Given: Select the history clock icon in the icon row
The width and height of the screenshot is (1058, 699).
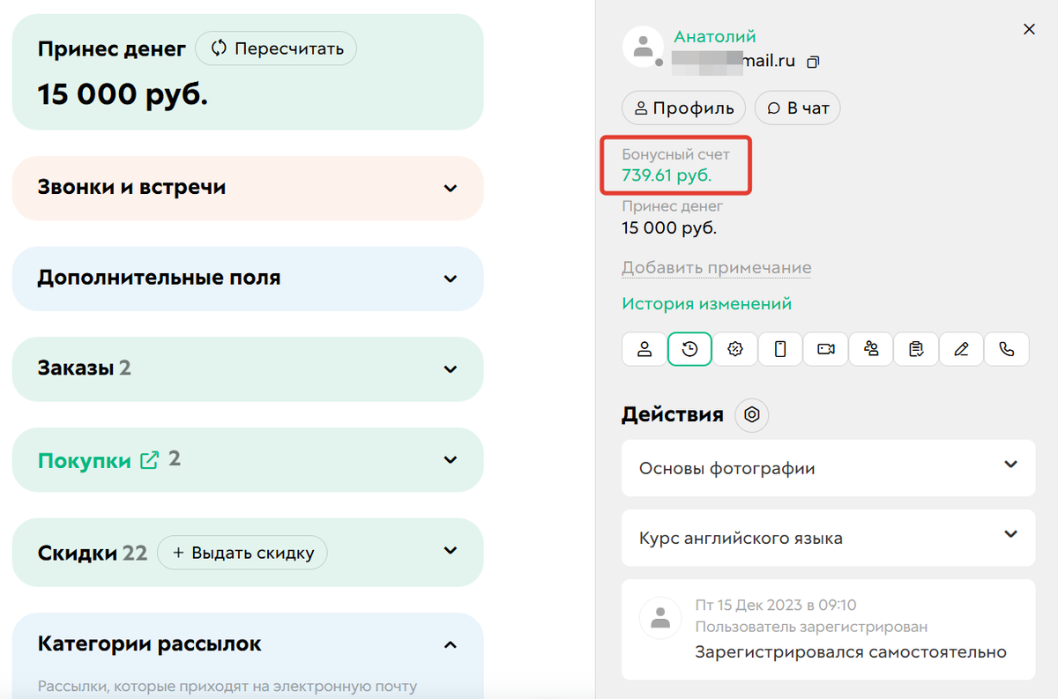Looking at the screenshot, I should (689, 349).
